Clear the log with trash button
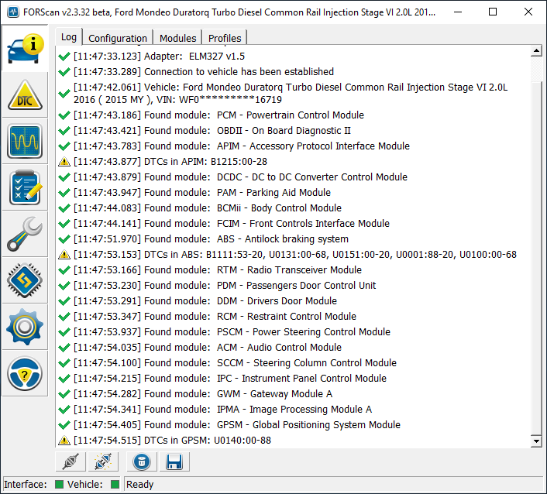547x494 pixels. [141, 462]
